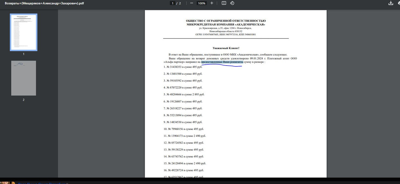Click the company name 'МИКРОКРЕДИТНАЯ КОМПАНИЯ «АКАДЕМИЧЕСКАЯ»'
Viewport: 400px width, 184px height.
[226, 24]
